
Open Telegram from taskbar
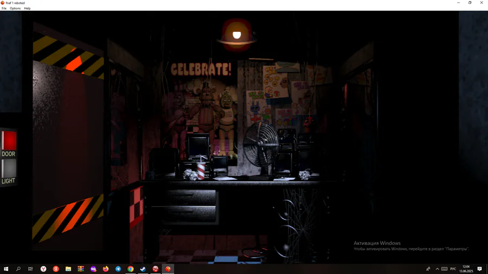pos(118,269)
